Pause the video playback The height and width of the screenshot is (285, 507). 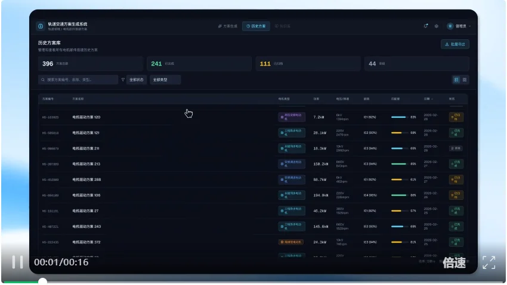[18, 262]
